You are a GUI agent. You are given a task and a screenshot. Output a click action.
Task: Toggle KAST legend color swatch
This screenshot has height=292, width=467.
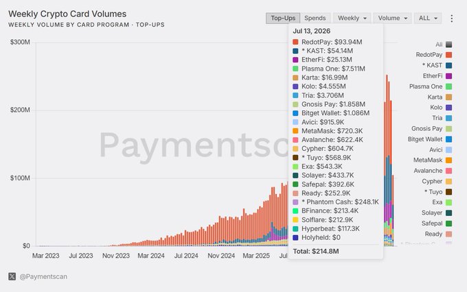click(449, 65)
